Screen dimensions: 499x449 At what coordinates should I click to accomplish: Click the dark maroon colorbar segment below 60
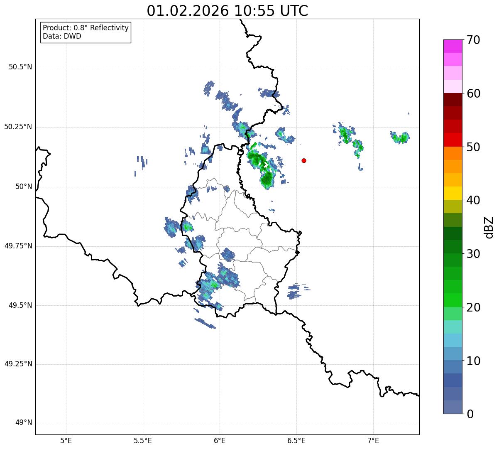453,100
